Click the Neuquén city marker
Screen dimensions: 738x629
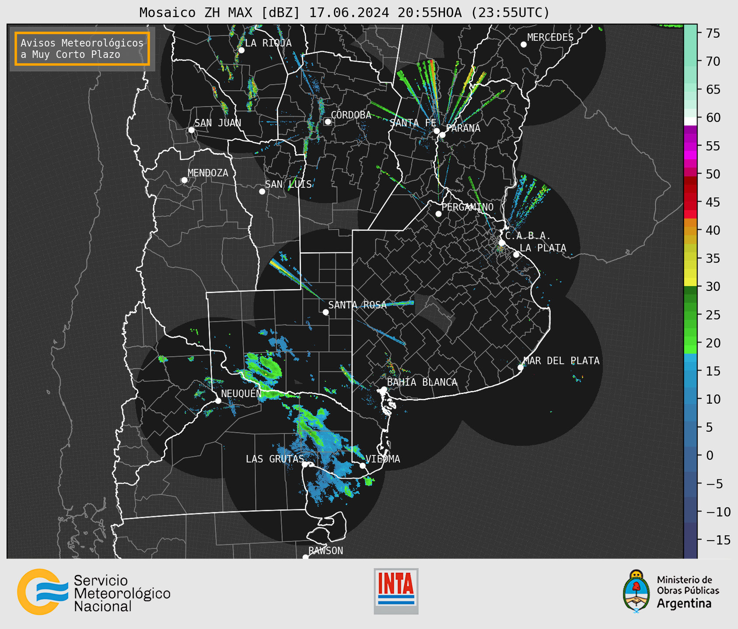pyautogui.click(x=218, y=401)
